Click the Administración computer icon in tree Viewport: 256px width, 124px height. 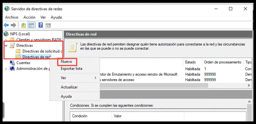click(12, 69)
